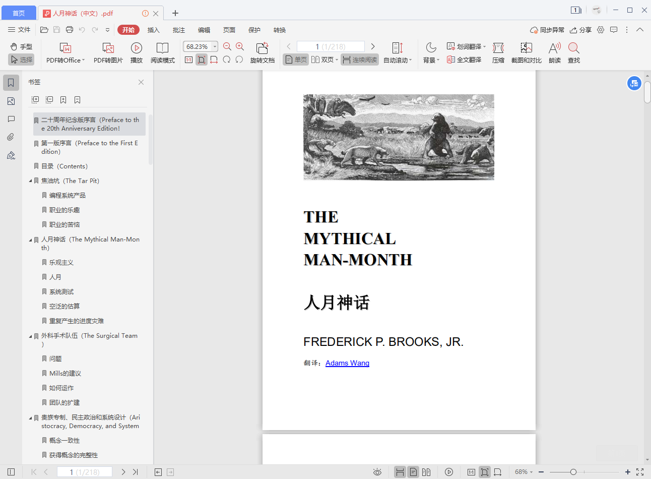Image resolution: width=651 pixels, height=479 pixels.
Task: Open bookmark Mills的建议
Action: click(x=65, y=373)
